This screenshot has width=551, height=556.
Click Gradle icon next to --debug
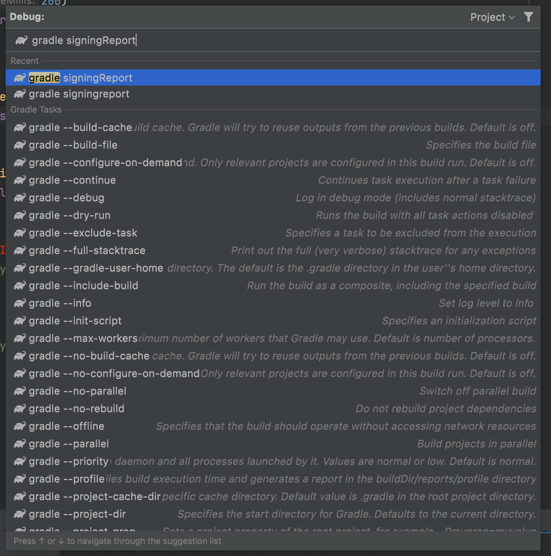tap(20, 198)
